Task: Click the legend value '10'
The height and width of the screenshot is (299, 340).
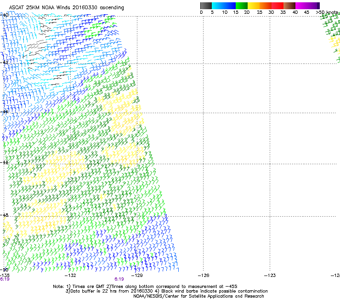Action: click(x=225, y=12)
